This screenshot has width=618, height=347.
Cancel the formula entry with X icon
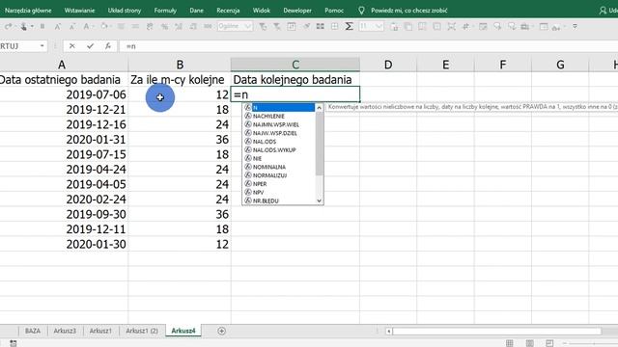click(71, 46)
